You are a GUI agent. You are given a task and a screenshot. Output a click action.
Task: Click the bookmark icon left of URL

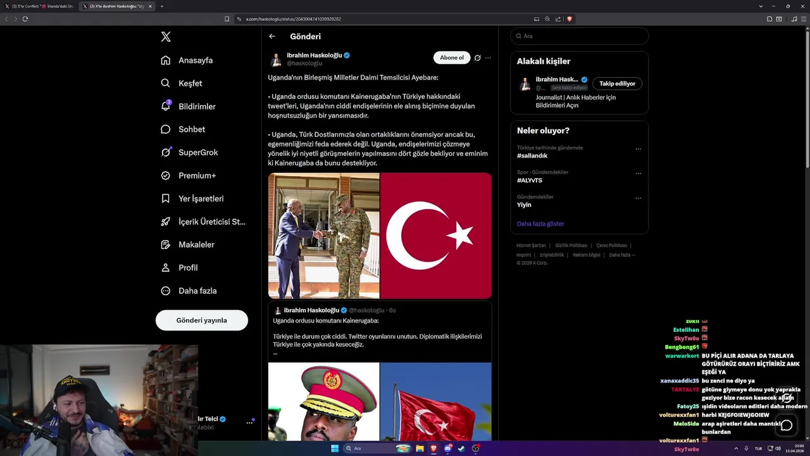(227, 19)
